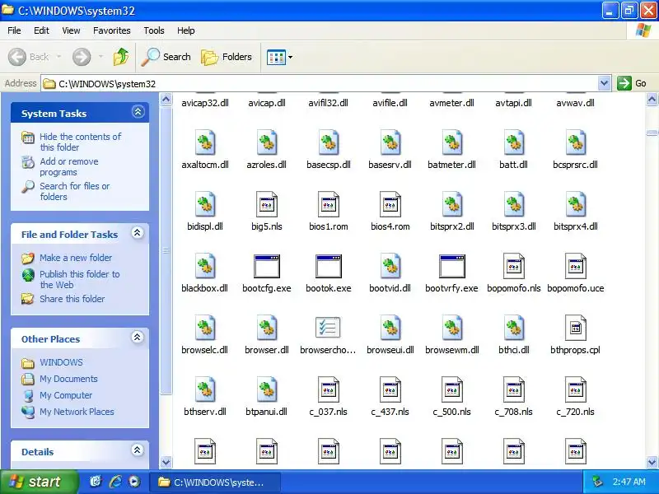
Task: Select the c_037.nls icon
Action: pos(329,389)
